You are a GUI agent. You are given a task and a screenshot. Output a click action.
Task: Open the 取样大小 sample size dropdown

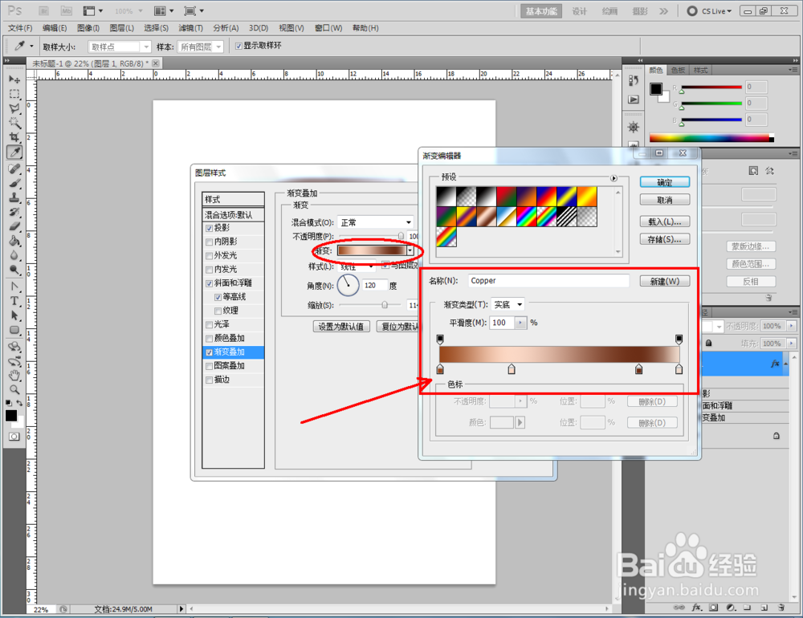coord(120,47)
